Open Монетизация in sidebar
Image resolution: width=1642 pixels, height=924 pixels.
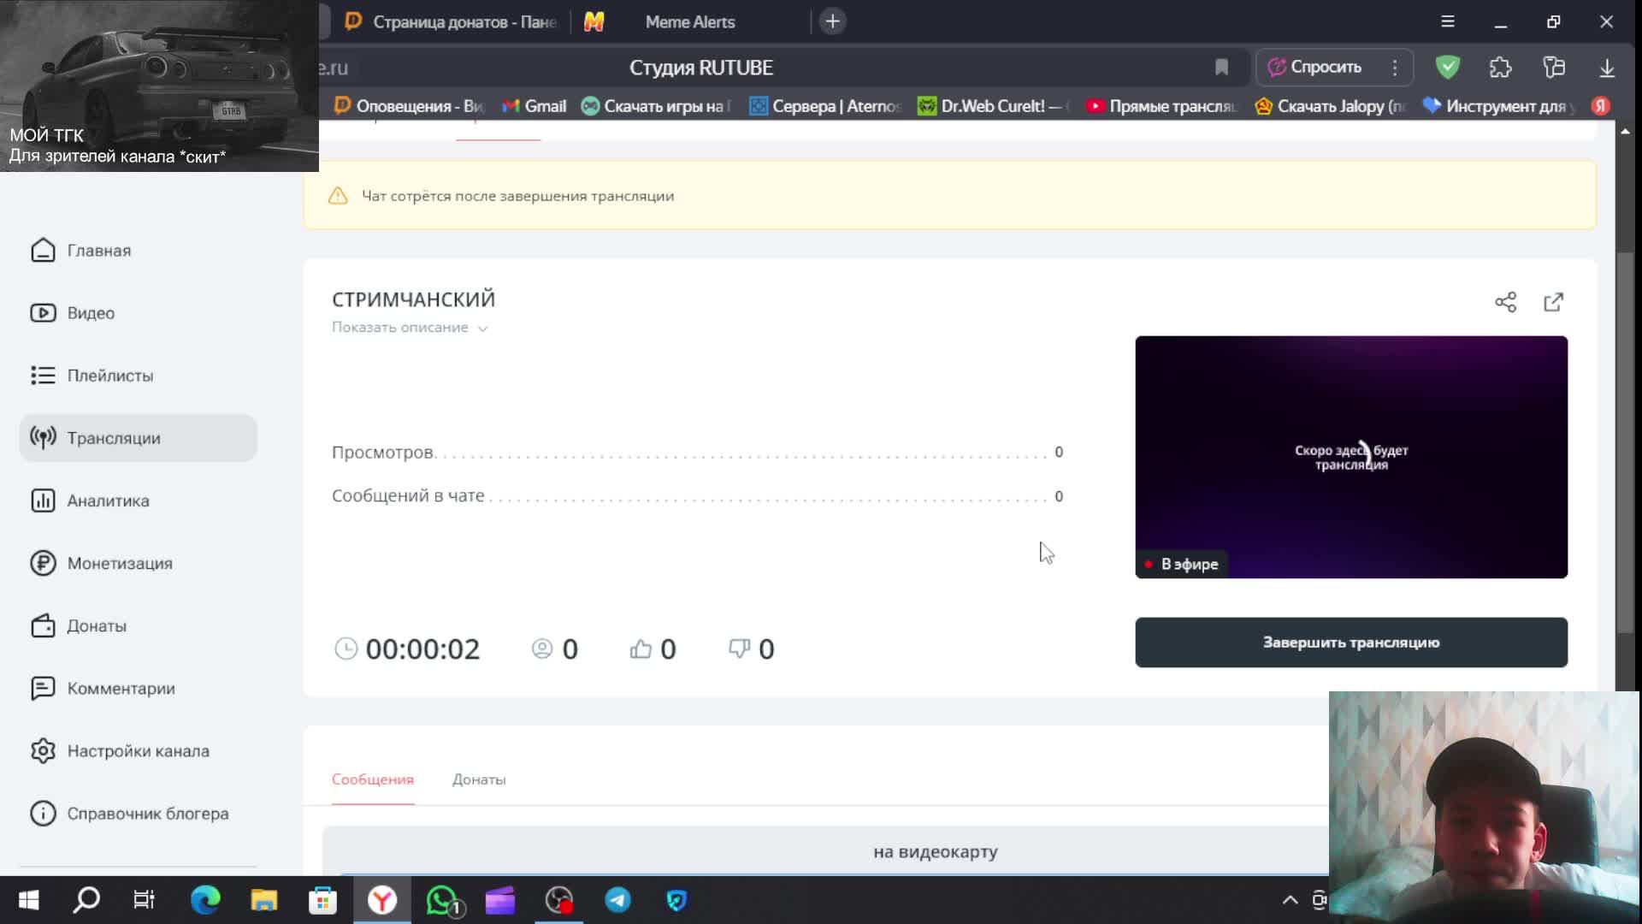[x=119, y=564]
